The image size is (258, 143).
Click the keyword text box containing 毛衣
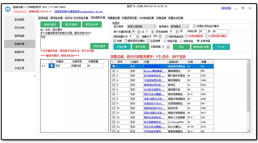point(65,41)
